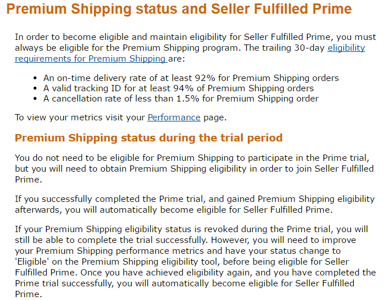Screen dimensions: 388x300
Task: Click the bullet dot before 'A cancellation rate'
Action: pyautogui.click(x=35, y=99)
